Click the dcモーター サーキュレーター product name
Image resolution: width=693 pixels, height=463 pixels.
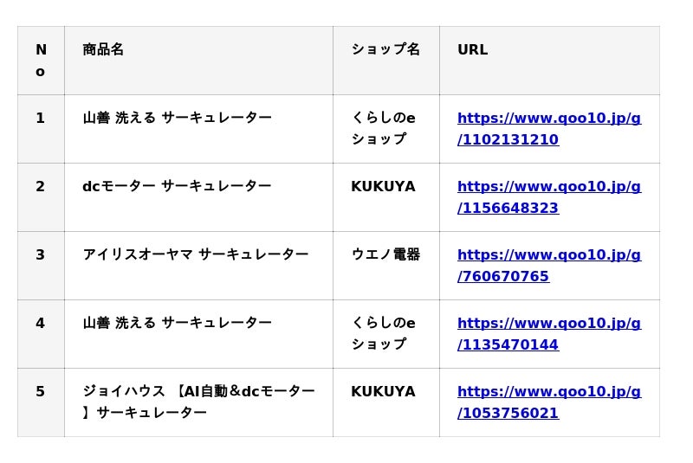click(x=177, y=187)
